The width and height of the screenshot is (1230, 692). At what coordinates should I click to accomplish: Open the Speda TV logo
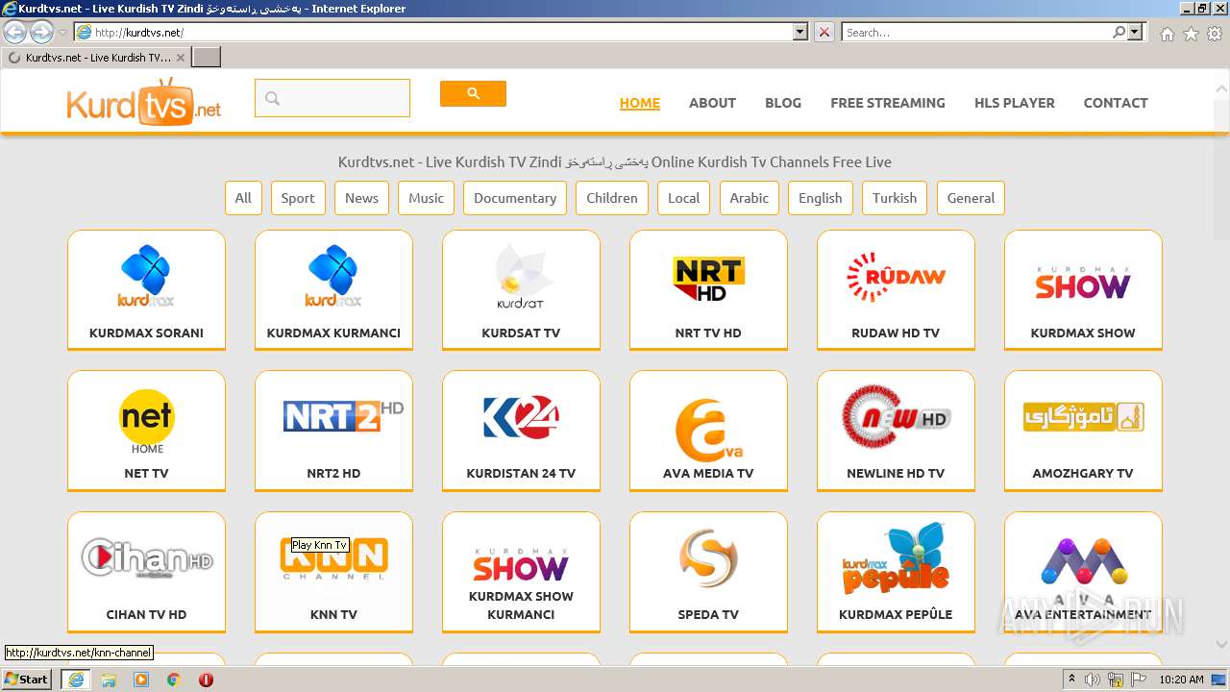coord(708,557)
